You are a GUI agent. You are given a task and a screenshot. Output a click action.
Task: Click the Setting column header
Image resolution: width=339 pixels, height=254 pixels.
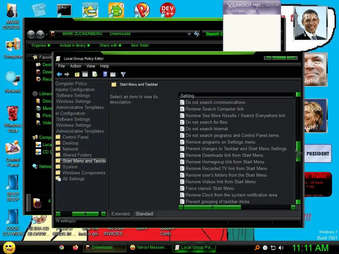click(236, 96)
